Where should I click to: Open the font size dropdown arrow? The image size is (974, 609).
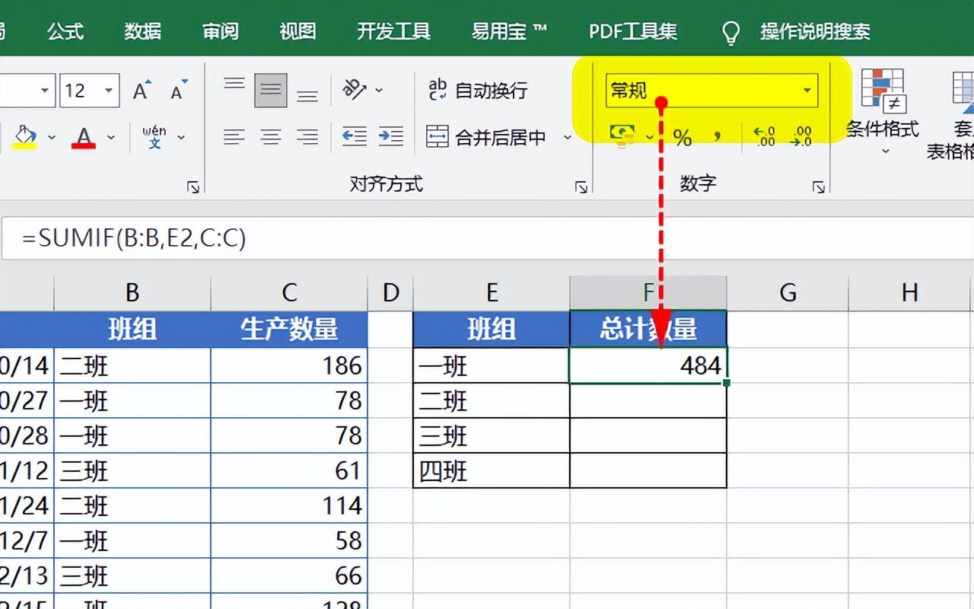(109, 91)
